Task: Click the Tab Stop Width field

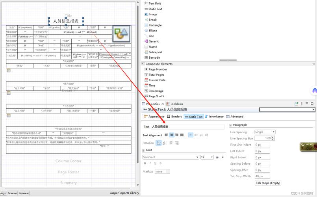Action: (x=262, y=176)
